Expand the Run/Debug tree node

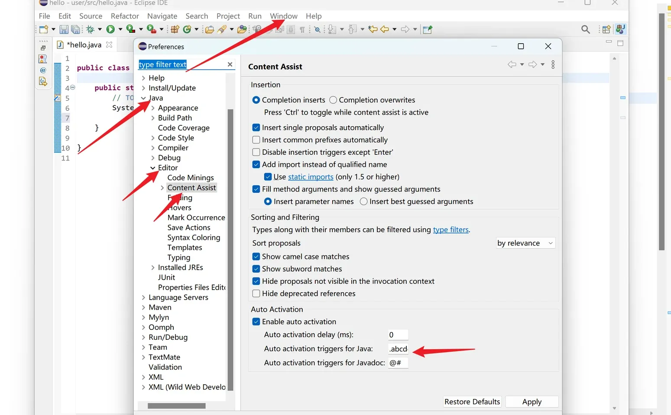tap(143, 337)
